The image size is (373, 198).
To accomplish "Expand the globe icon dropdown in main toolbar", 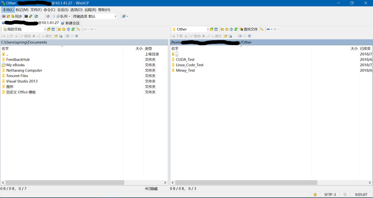I will (x=127, y=16).
